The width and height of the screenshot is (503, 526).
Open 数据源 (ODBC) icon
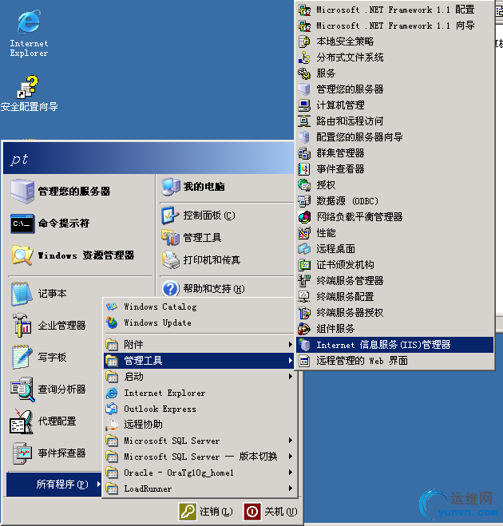click(304, 201)
